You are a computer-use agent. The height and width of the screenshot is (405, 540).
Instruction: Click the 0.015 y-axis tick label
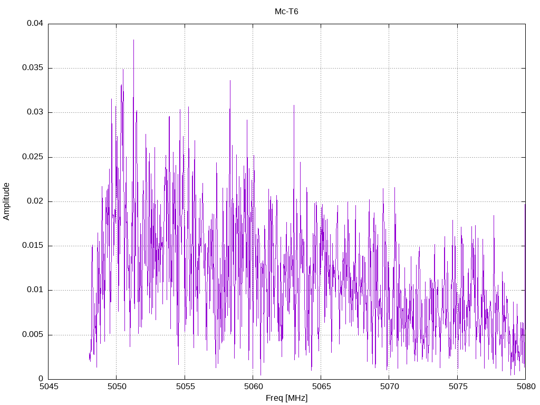33,246
